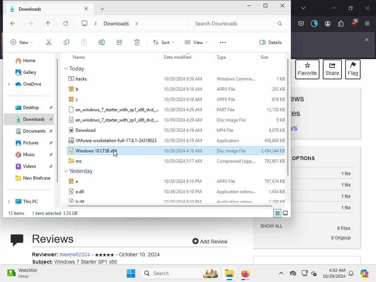
Task: Open the Sort dropdown menu
Action: 163,43
